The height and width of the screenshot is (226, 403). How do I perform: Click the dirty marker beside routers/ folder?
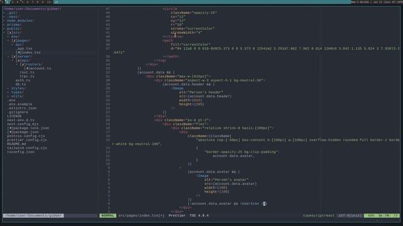click(x=23, y=64)
